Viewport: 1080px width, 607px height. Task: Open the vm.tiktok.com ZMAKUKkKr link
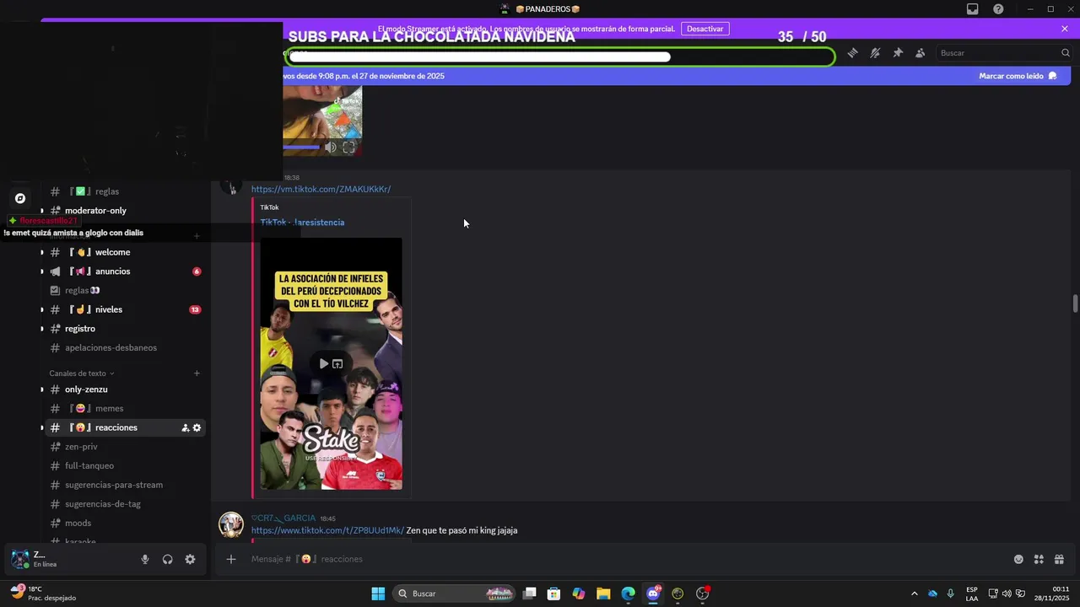coord(321,189)
